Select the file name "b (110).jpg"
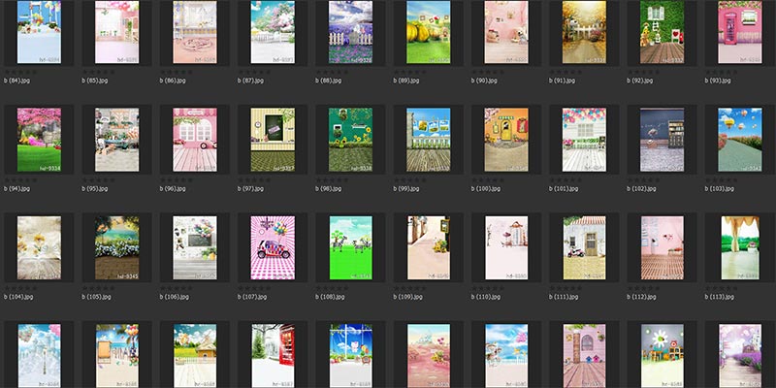This screenshot has width=776, height=388. coord(486,297)
